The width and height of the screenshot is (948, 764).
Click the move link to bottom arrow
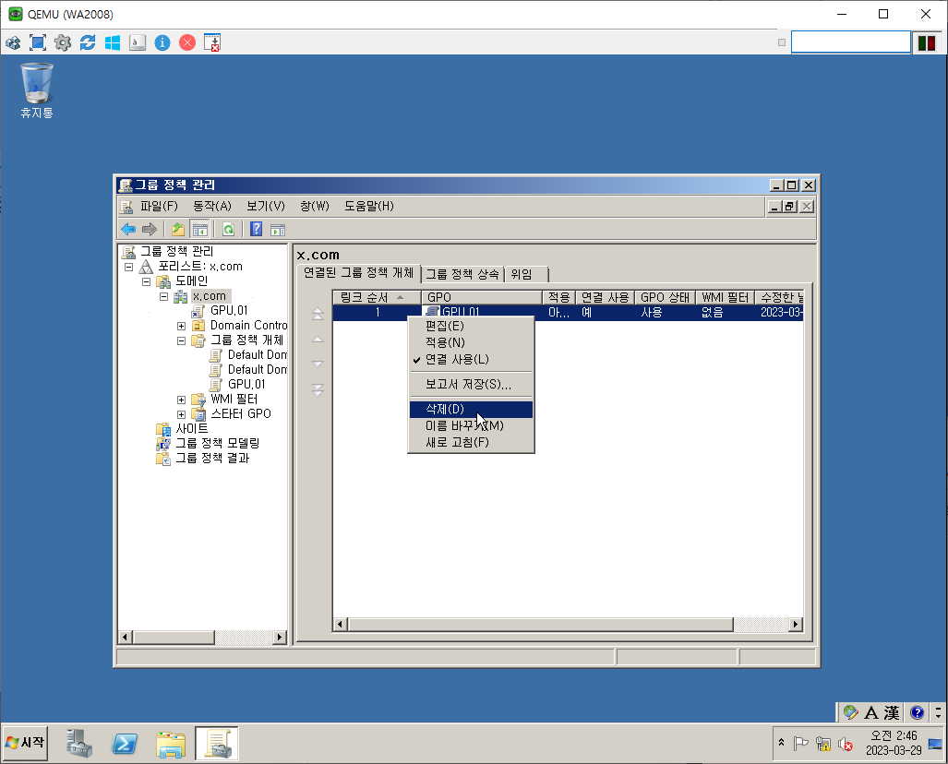[318, 390]
